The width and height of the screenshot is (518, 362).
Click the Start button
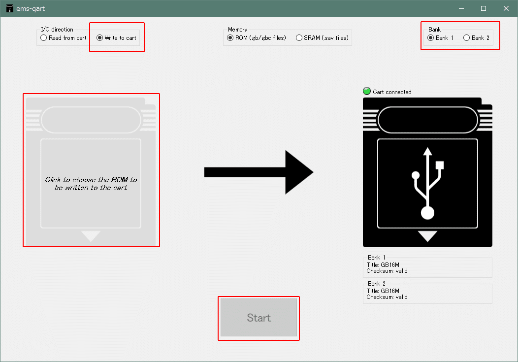pyautogui.click(x=259, y=318)
